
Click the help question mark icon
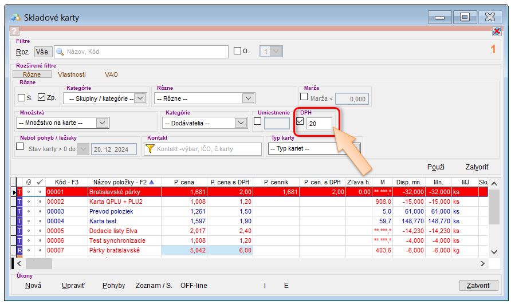tap(15, 31)
